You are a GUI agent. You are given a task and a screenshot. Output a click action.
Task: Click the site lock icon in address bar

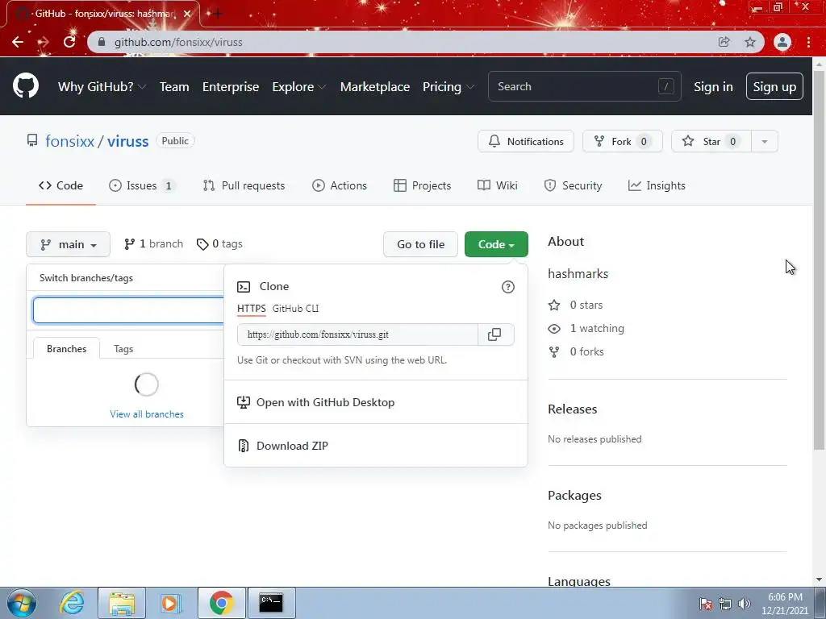pyautogui.click(x=102, y=42)
